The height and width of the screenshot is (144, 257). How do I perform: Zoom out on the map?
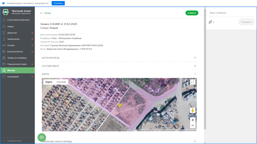tap(193, 126)
